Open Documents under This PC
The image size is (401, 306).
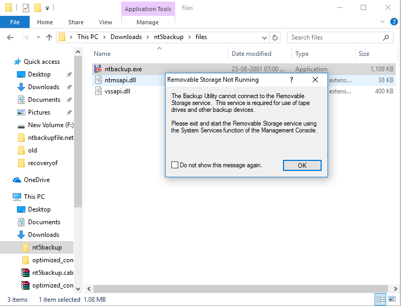pos(44,222)
